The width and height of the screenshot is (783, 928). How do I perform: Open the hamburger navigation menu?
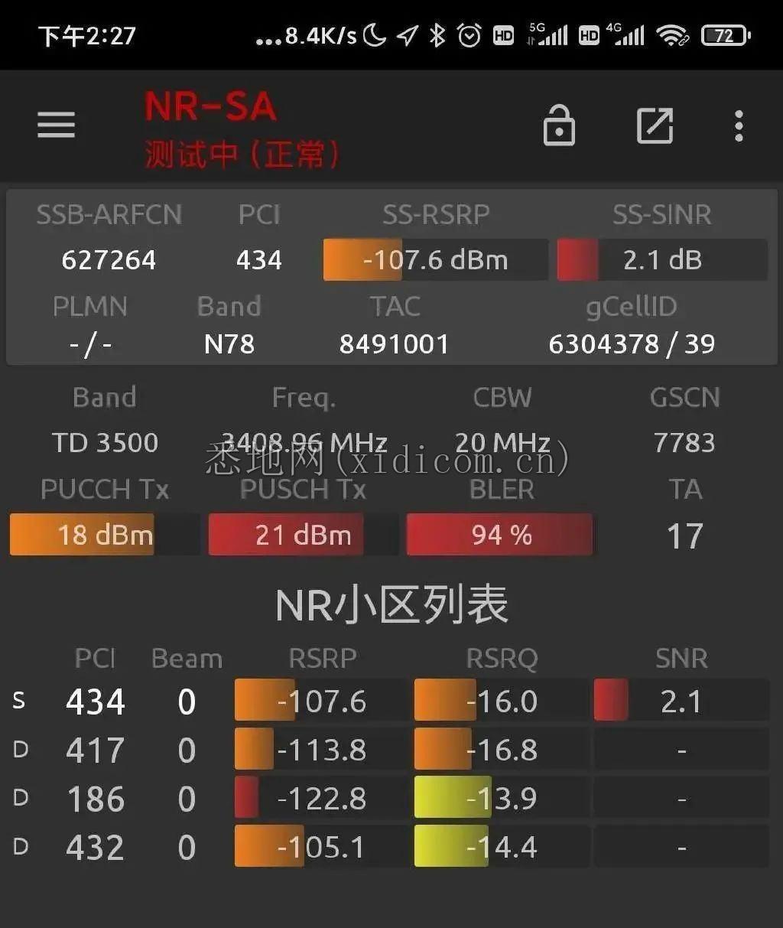click(x=57, y=125)
